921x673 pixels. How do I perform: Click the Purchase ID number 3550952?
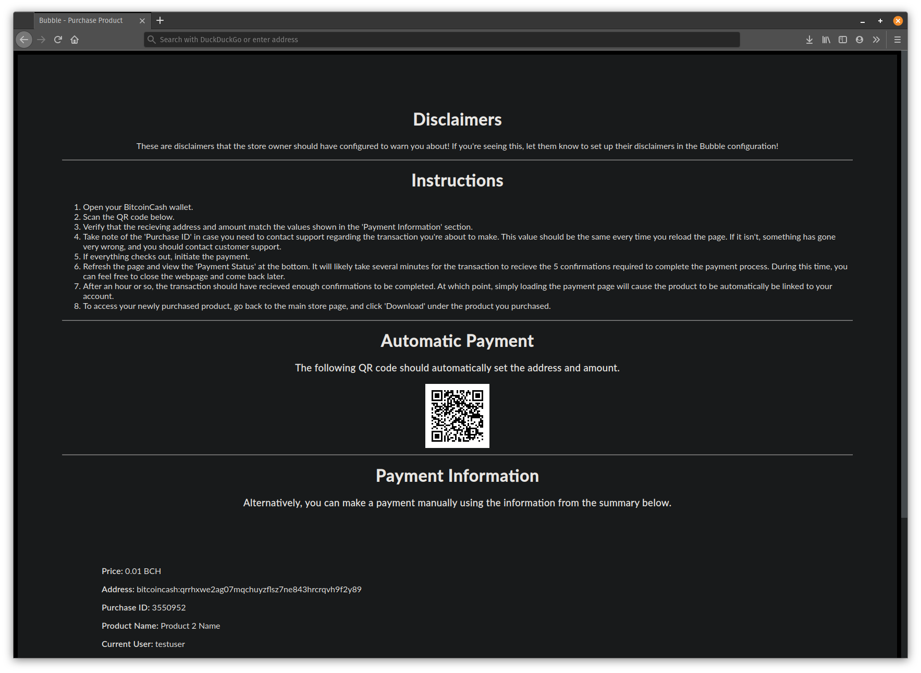pyautogui.click(x=168, y=607)
